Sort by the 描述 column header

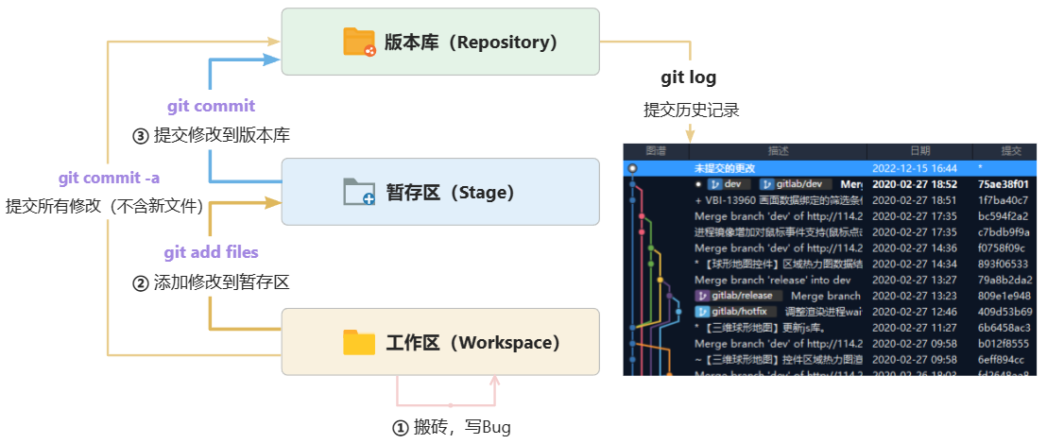tap(778, 151)
